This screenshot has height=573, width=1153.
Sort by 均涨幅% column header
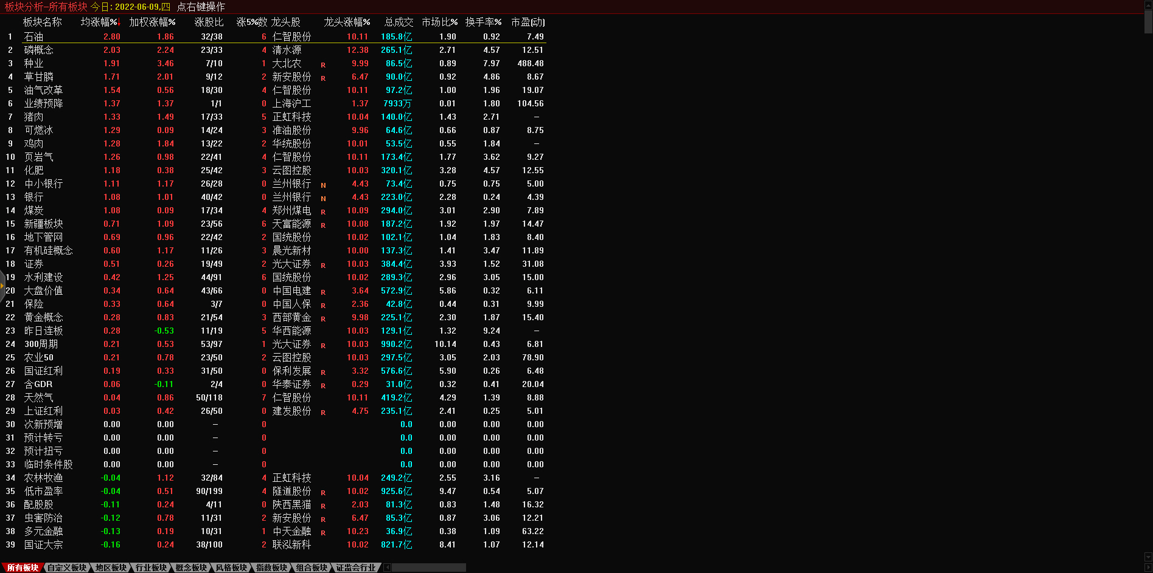pos(99,22)
